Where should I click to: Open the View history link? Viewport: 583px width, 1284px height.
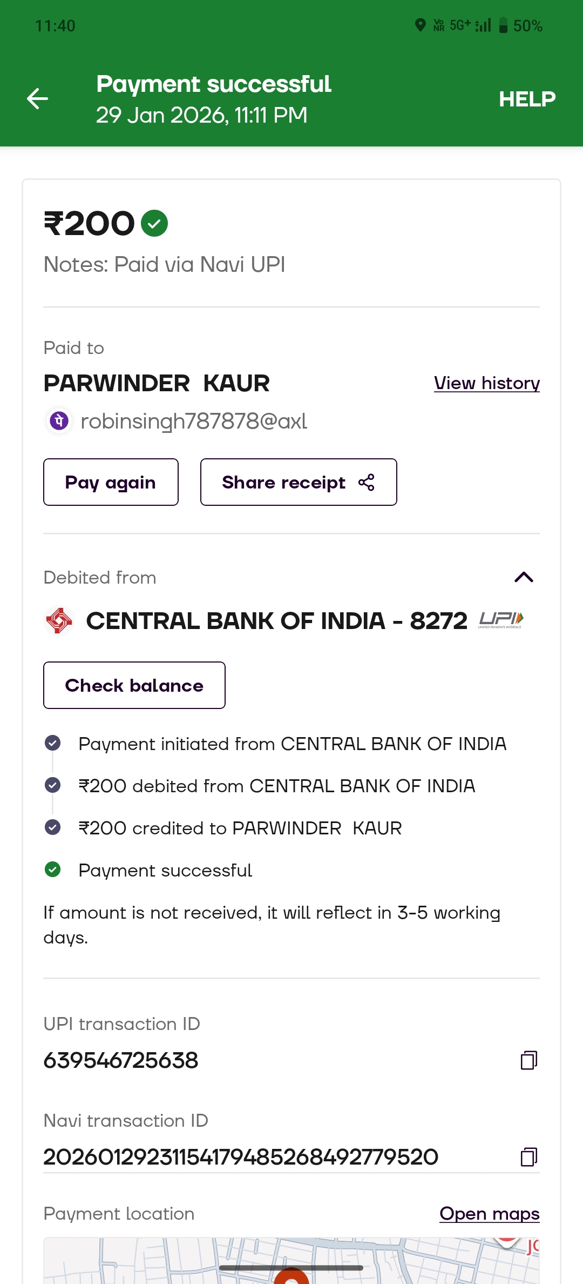[x=486, y=383]
